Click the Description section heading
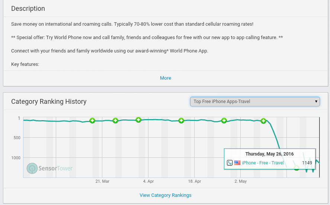The height and width of the screenshot is (205, 330). [x=28, y=9]
